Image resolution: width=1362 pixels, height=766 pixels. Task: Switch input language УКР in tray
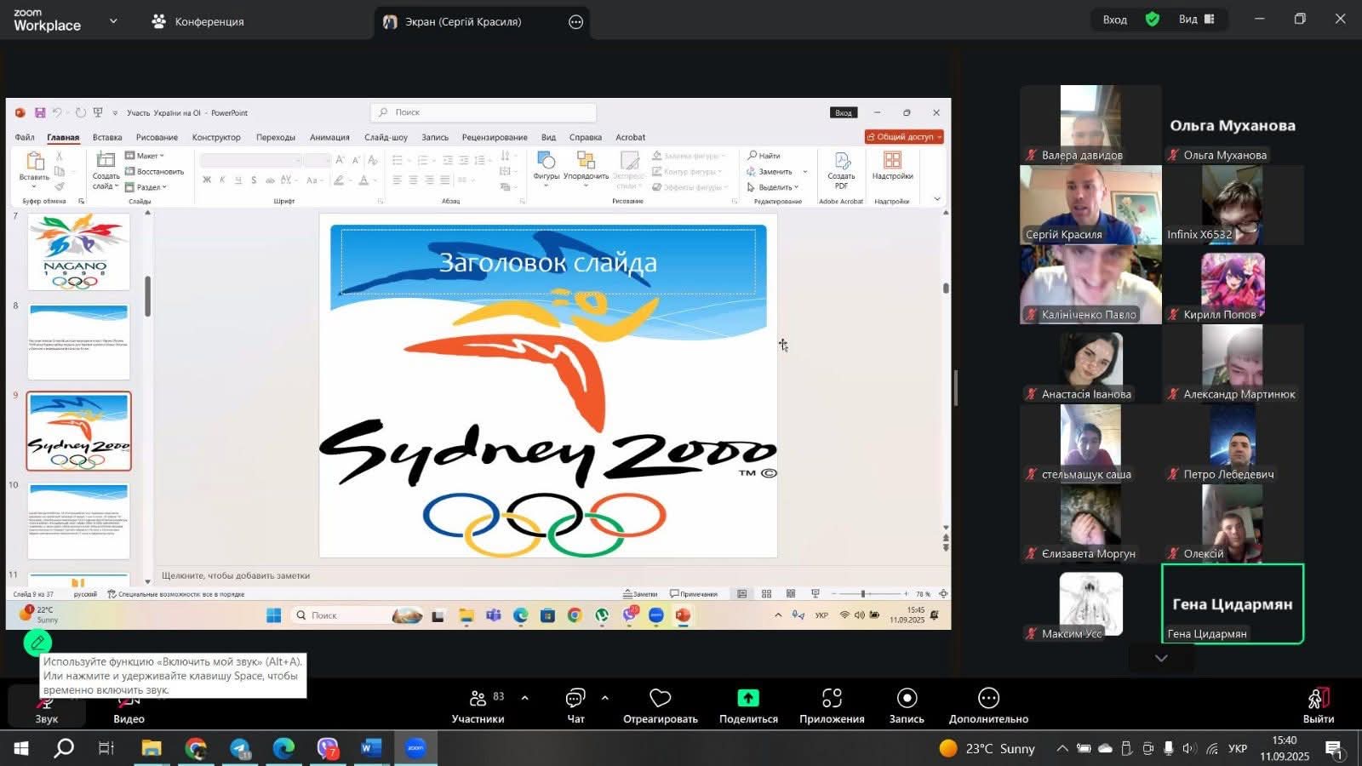point(1238,748)
